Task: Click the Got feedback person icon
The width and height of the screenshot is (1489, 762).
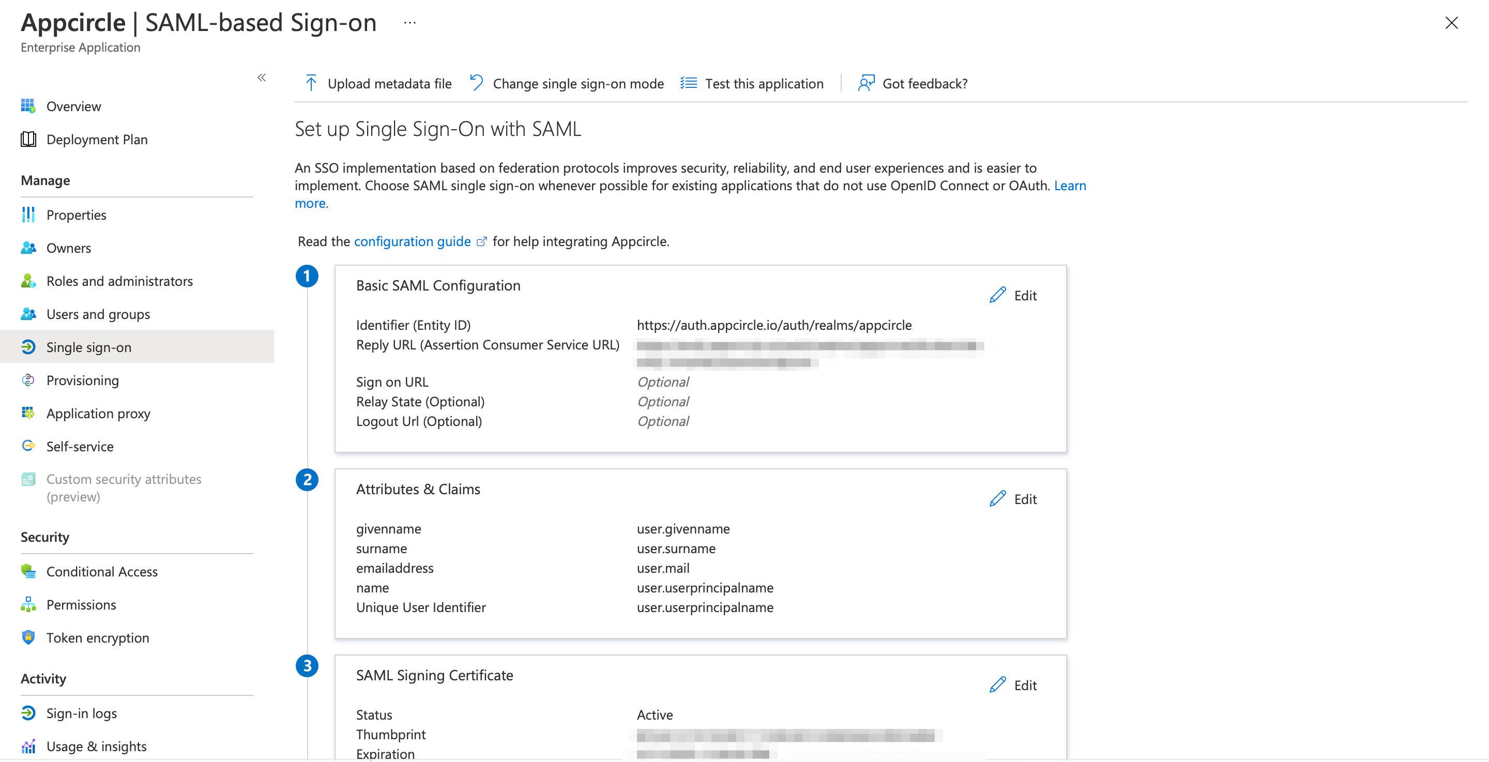Action: 866,83
